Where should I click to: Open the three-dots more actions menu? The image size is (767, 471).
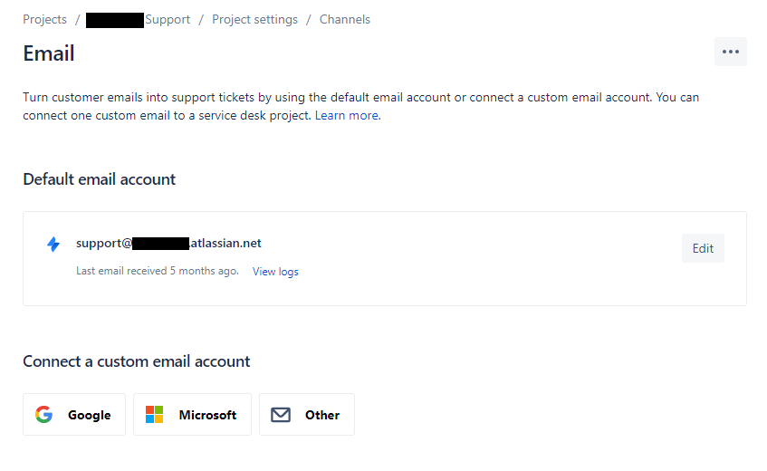(x=730, y=52)
